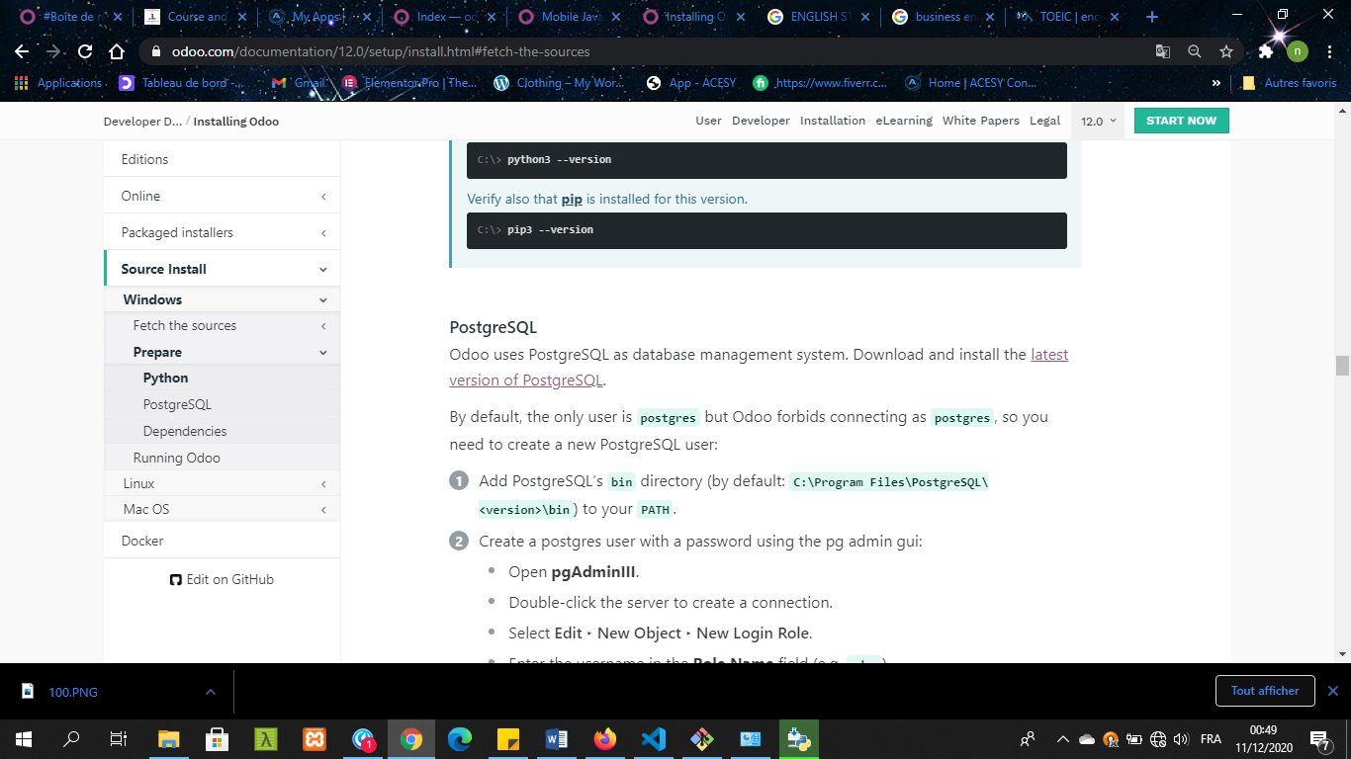The height and width of the screenshot is (759, 1351).
Task: Click the pip link in the note
Action: [x=572, y=199]
